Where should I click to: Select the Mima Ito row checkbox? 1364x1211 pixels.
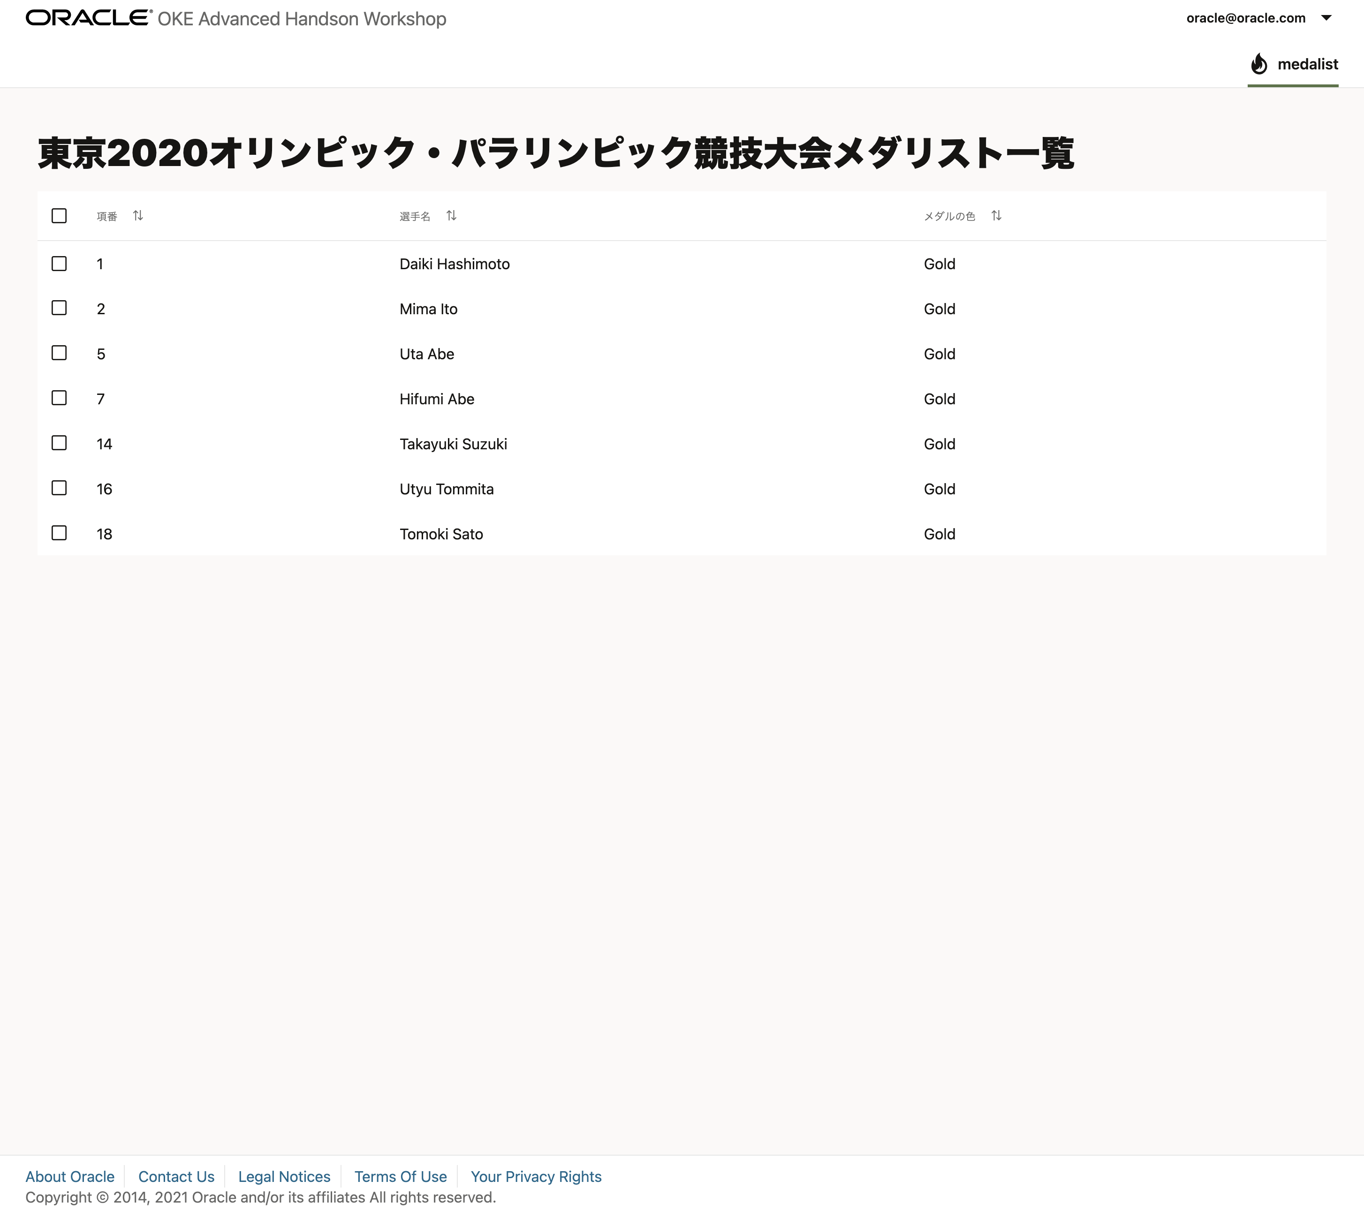(x=60, y=308)
